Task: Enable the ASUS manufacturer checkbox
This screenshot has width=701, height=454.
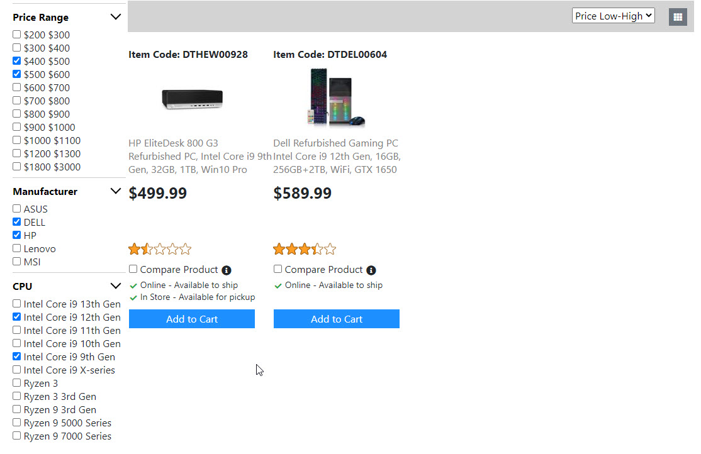Action: [x=17, y=209]
